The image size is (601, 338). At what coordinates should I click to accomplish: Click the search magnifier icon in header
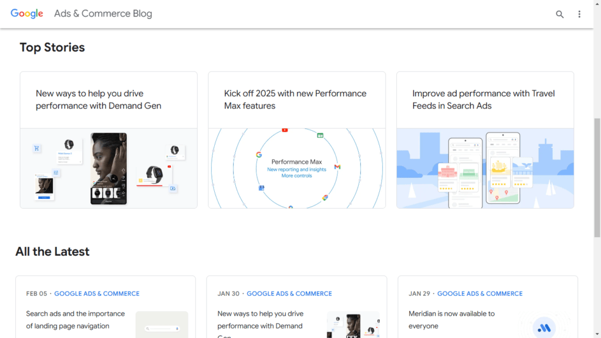click(559, 14)
